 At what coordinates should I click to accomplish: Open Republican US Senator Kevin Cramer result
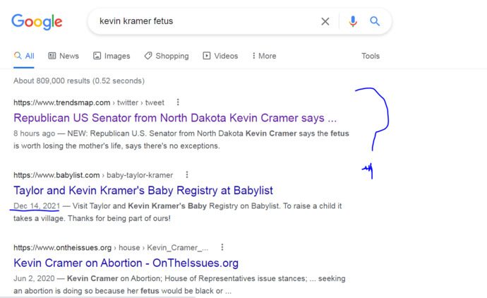pyautogui.click(x=175, y=118)
